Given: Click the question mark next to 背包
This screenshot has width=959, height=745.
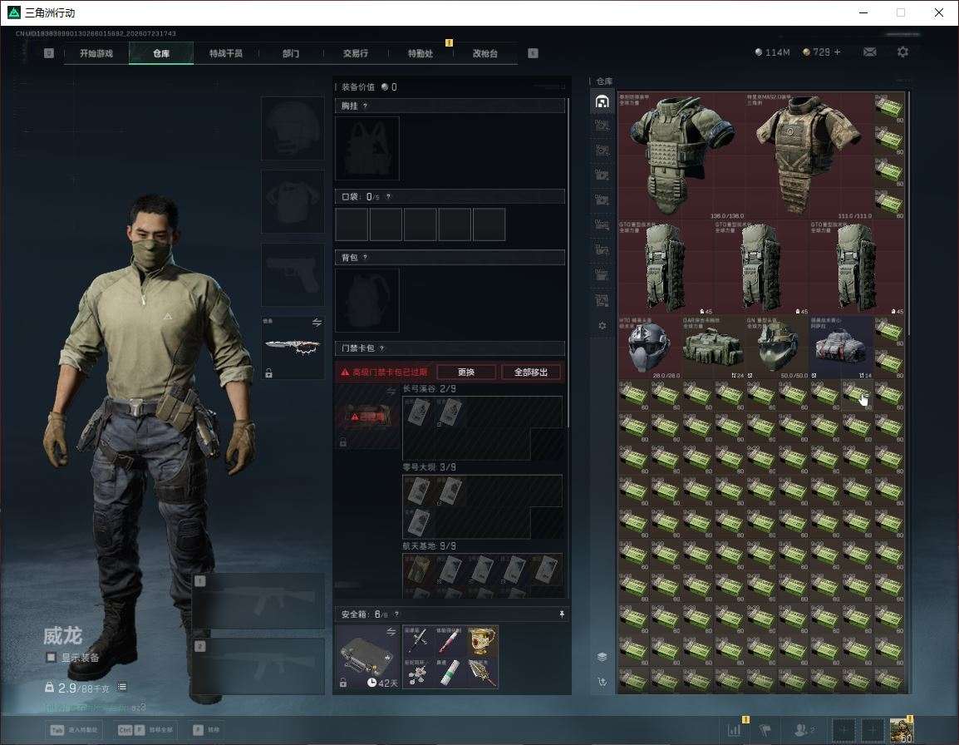Looking at the screenshot, I should click(x=365, y=257).
